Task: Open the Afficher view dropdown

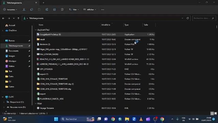Action: coord(90,10)
